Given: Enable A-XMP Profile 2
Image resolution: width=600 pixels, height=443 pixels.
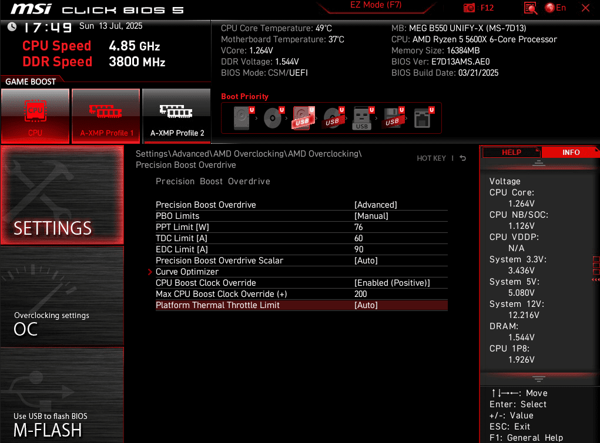Looking at the screenshot, I should 176,116.
